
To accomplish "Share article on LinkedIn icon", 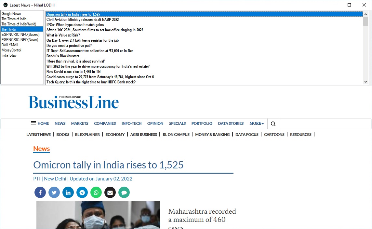I will click(68, 193).
